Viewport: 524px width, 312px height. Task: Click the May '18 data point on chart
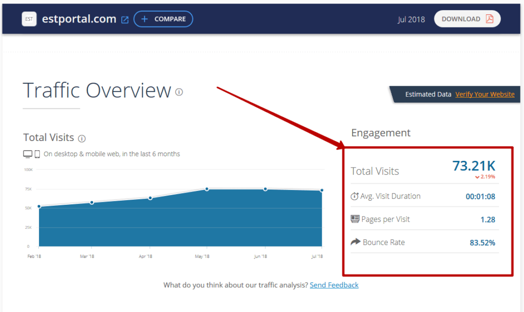coord(207,189)
